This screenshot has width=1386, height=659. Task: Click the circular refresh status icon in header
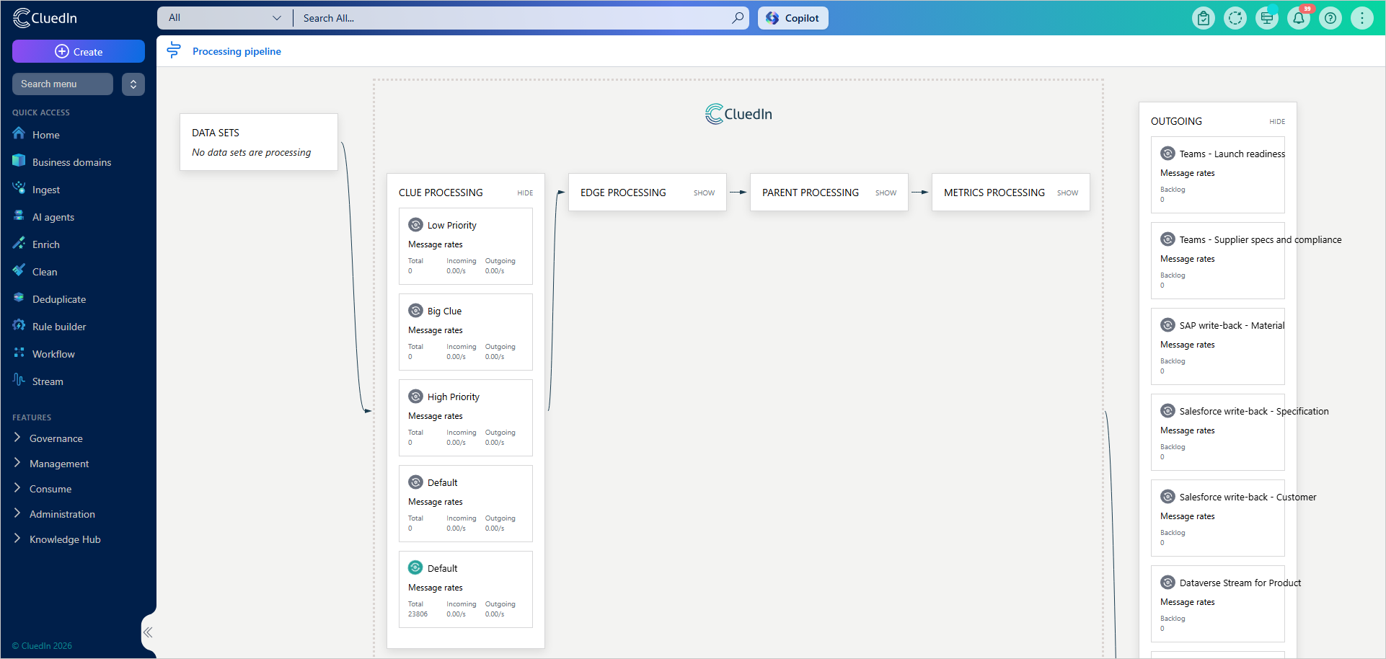(x=1235, y=18)
